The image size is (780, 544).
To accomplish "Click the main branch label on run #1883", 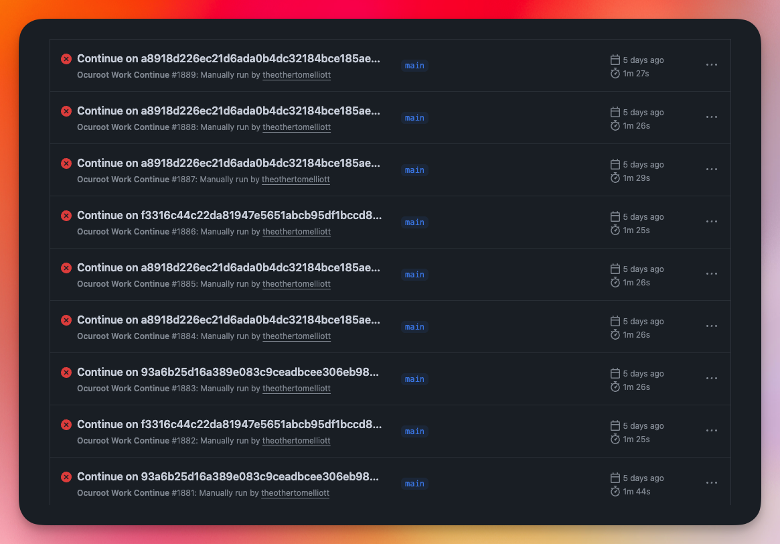I will [414, 379].
